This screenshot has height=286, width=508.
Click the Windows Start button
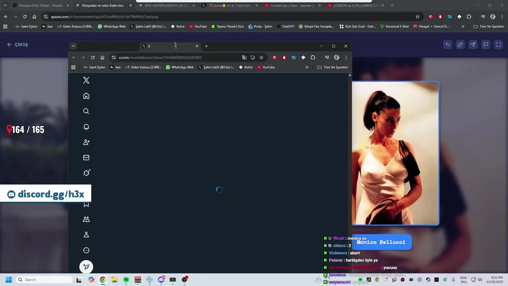(8, 280)
